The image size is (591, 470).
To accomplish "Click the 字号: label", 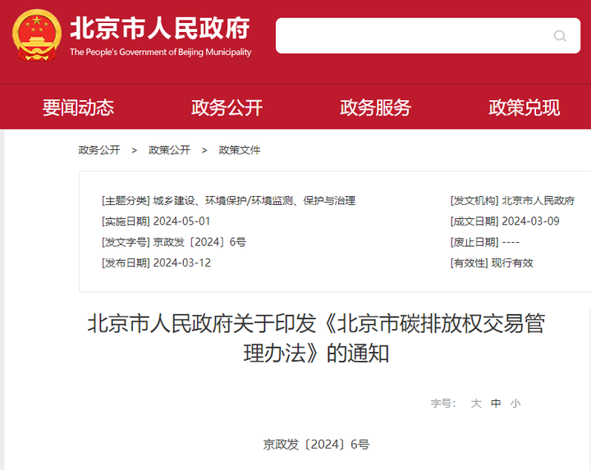I will pyautogui.click(x=443, y=404).
